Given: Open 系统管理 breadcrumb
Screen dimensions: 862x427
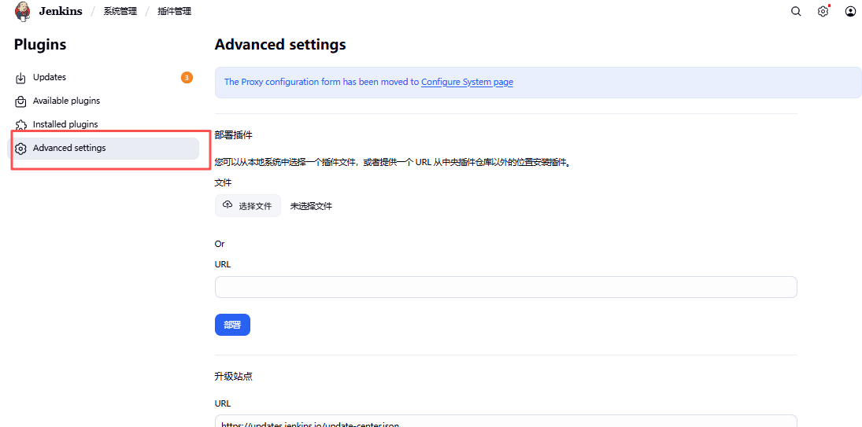Looking at the screenshot, I should (120, 11).
